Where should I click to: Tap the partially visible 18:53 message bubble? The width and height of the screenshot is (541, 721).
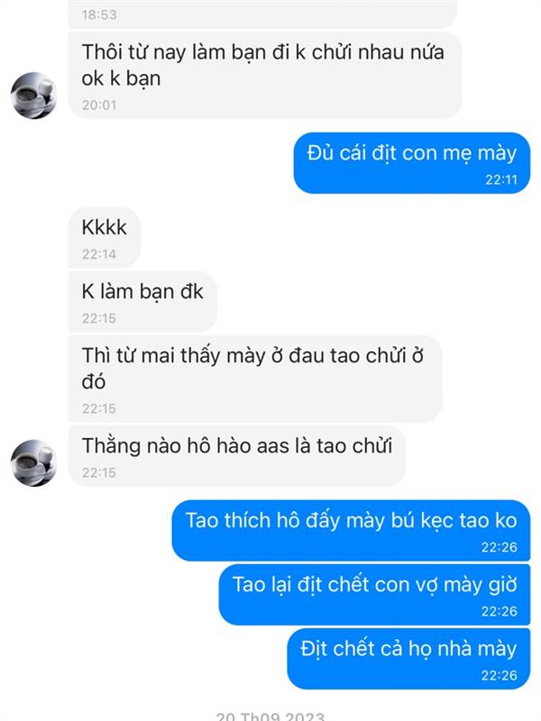click(263, 14)
